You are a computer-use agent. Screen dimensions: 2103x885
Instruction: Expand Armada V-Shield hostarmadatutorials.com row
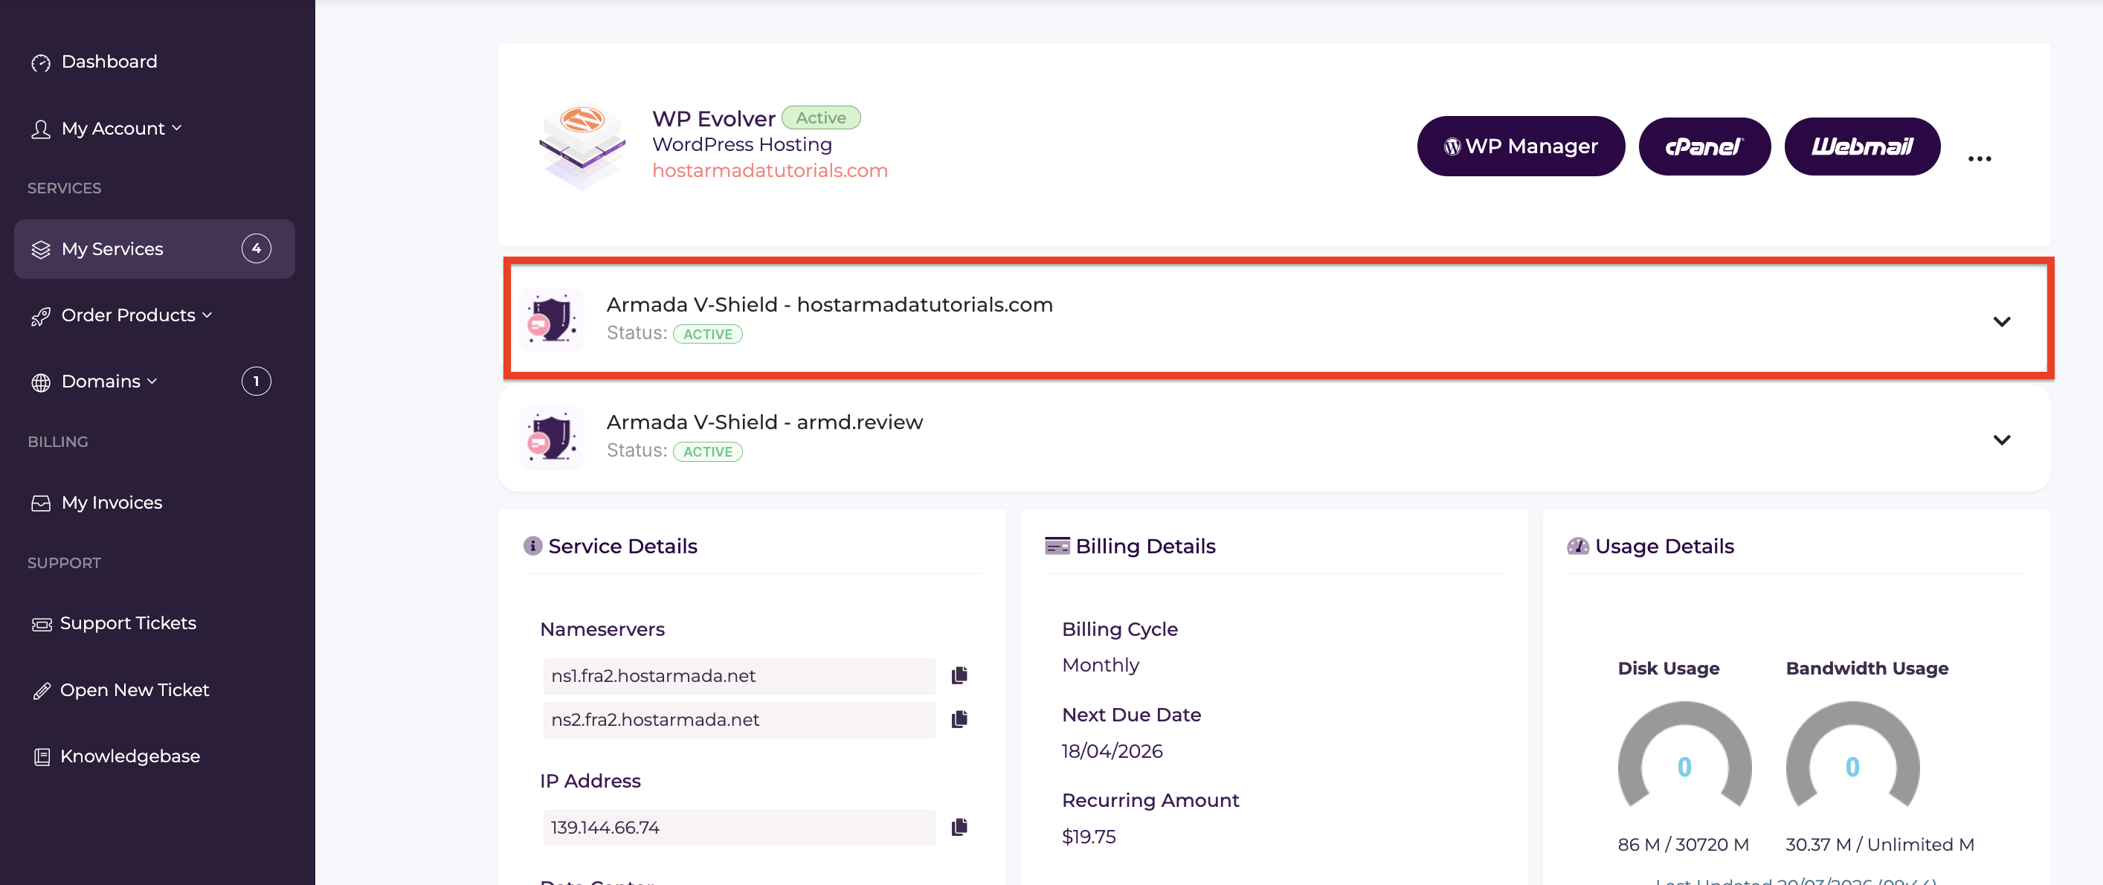[2001, 321]
